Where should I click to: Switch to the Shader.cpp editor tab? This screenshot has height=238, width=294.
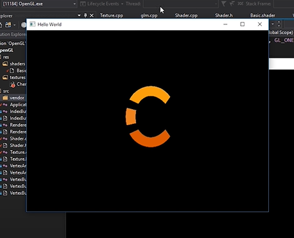(186, 15)
